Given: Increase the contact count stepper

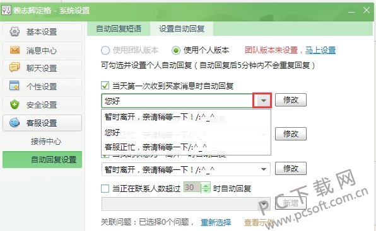Looking at the screenshot, I should (x=206, y=185).
